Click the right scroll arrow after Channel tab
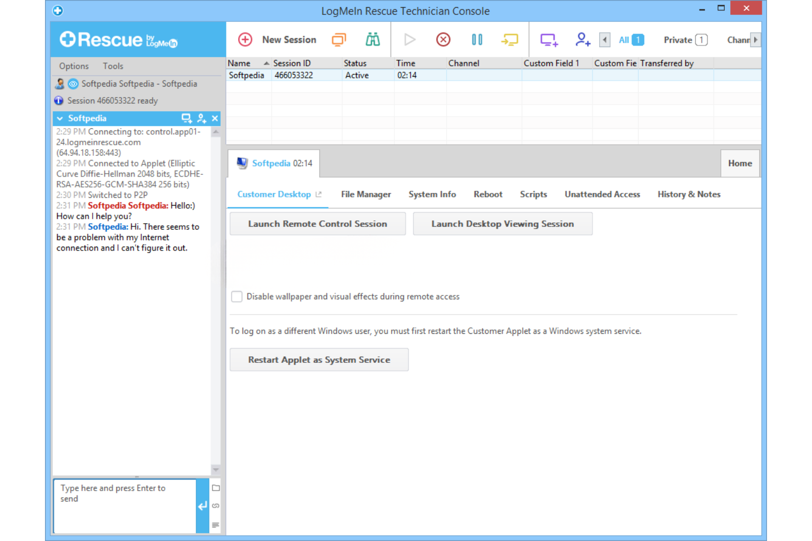The width and height of the screenshot is (812, 541). [x=755, y=39]
